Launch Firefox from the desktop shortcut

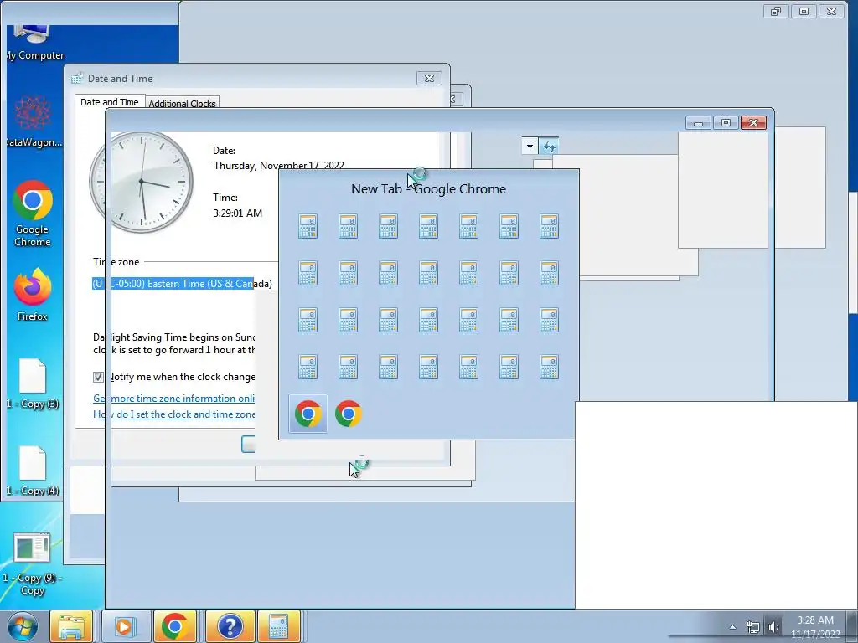tap(33, 295)
